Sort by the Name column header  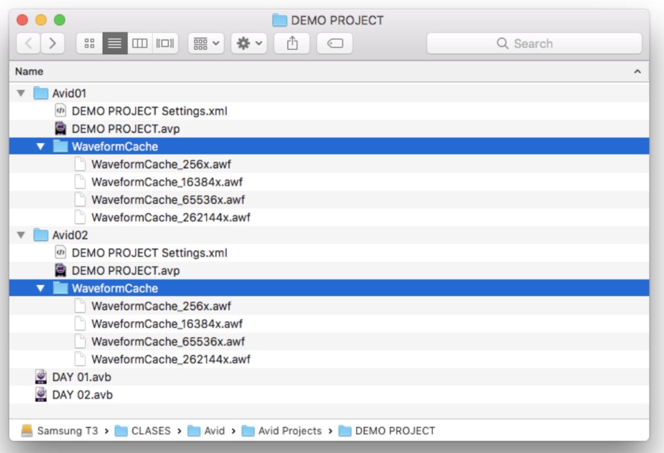[29, 71]
